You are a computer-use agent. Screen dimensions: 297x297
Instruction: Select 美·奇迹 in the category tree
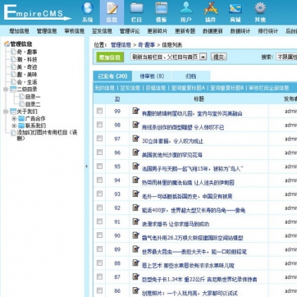click(x=27, y=67)
